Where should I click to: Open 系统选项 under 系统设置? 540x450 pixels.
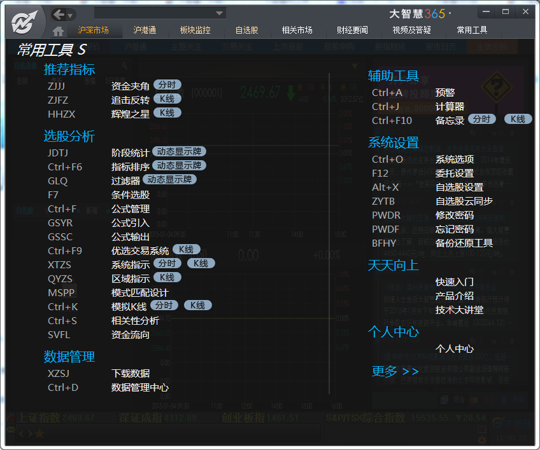tap(454, 160)
